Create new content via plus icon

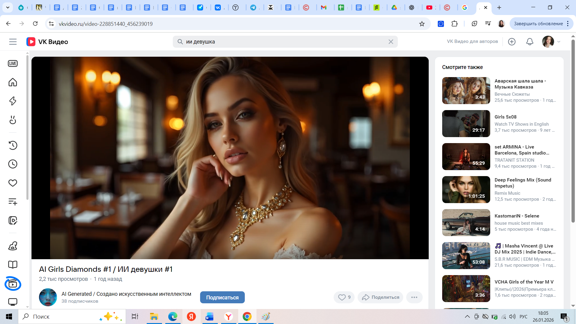(x=512, y=42)
